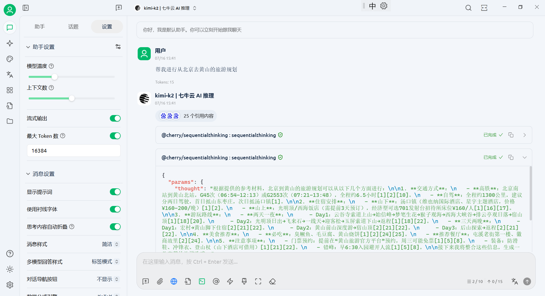The width and height of the screenshot is (545, 296).
Task: Open the 25 个引用内容 citations button
Action: point(186,116)
